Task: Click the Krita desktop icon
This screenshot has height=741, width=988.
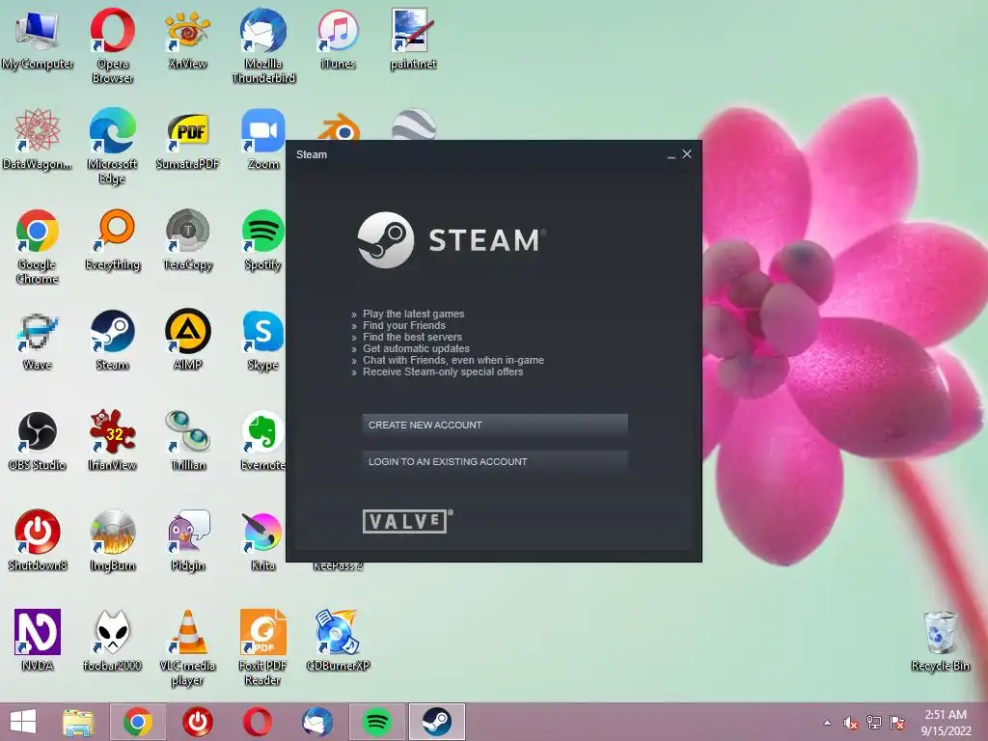Action: [x=262, y=540]
